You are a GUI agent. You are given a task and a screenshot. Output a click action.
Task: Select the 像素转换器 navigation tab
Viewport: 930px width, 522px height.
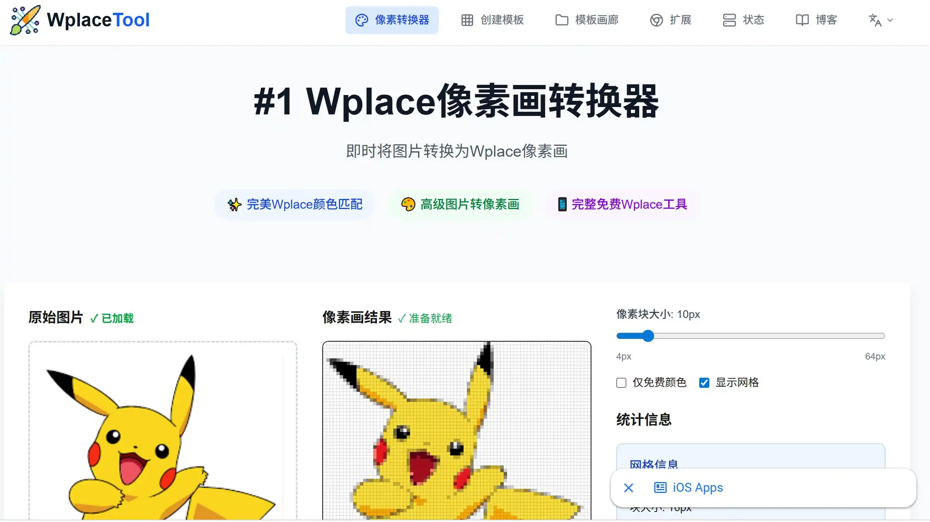392,20
